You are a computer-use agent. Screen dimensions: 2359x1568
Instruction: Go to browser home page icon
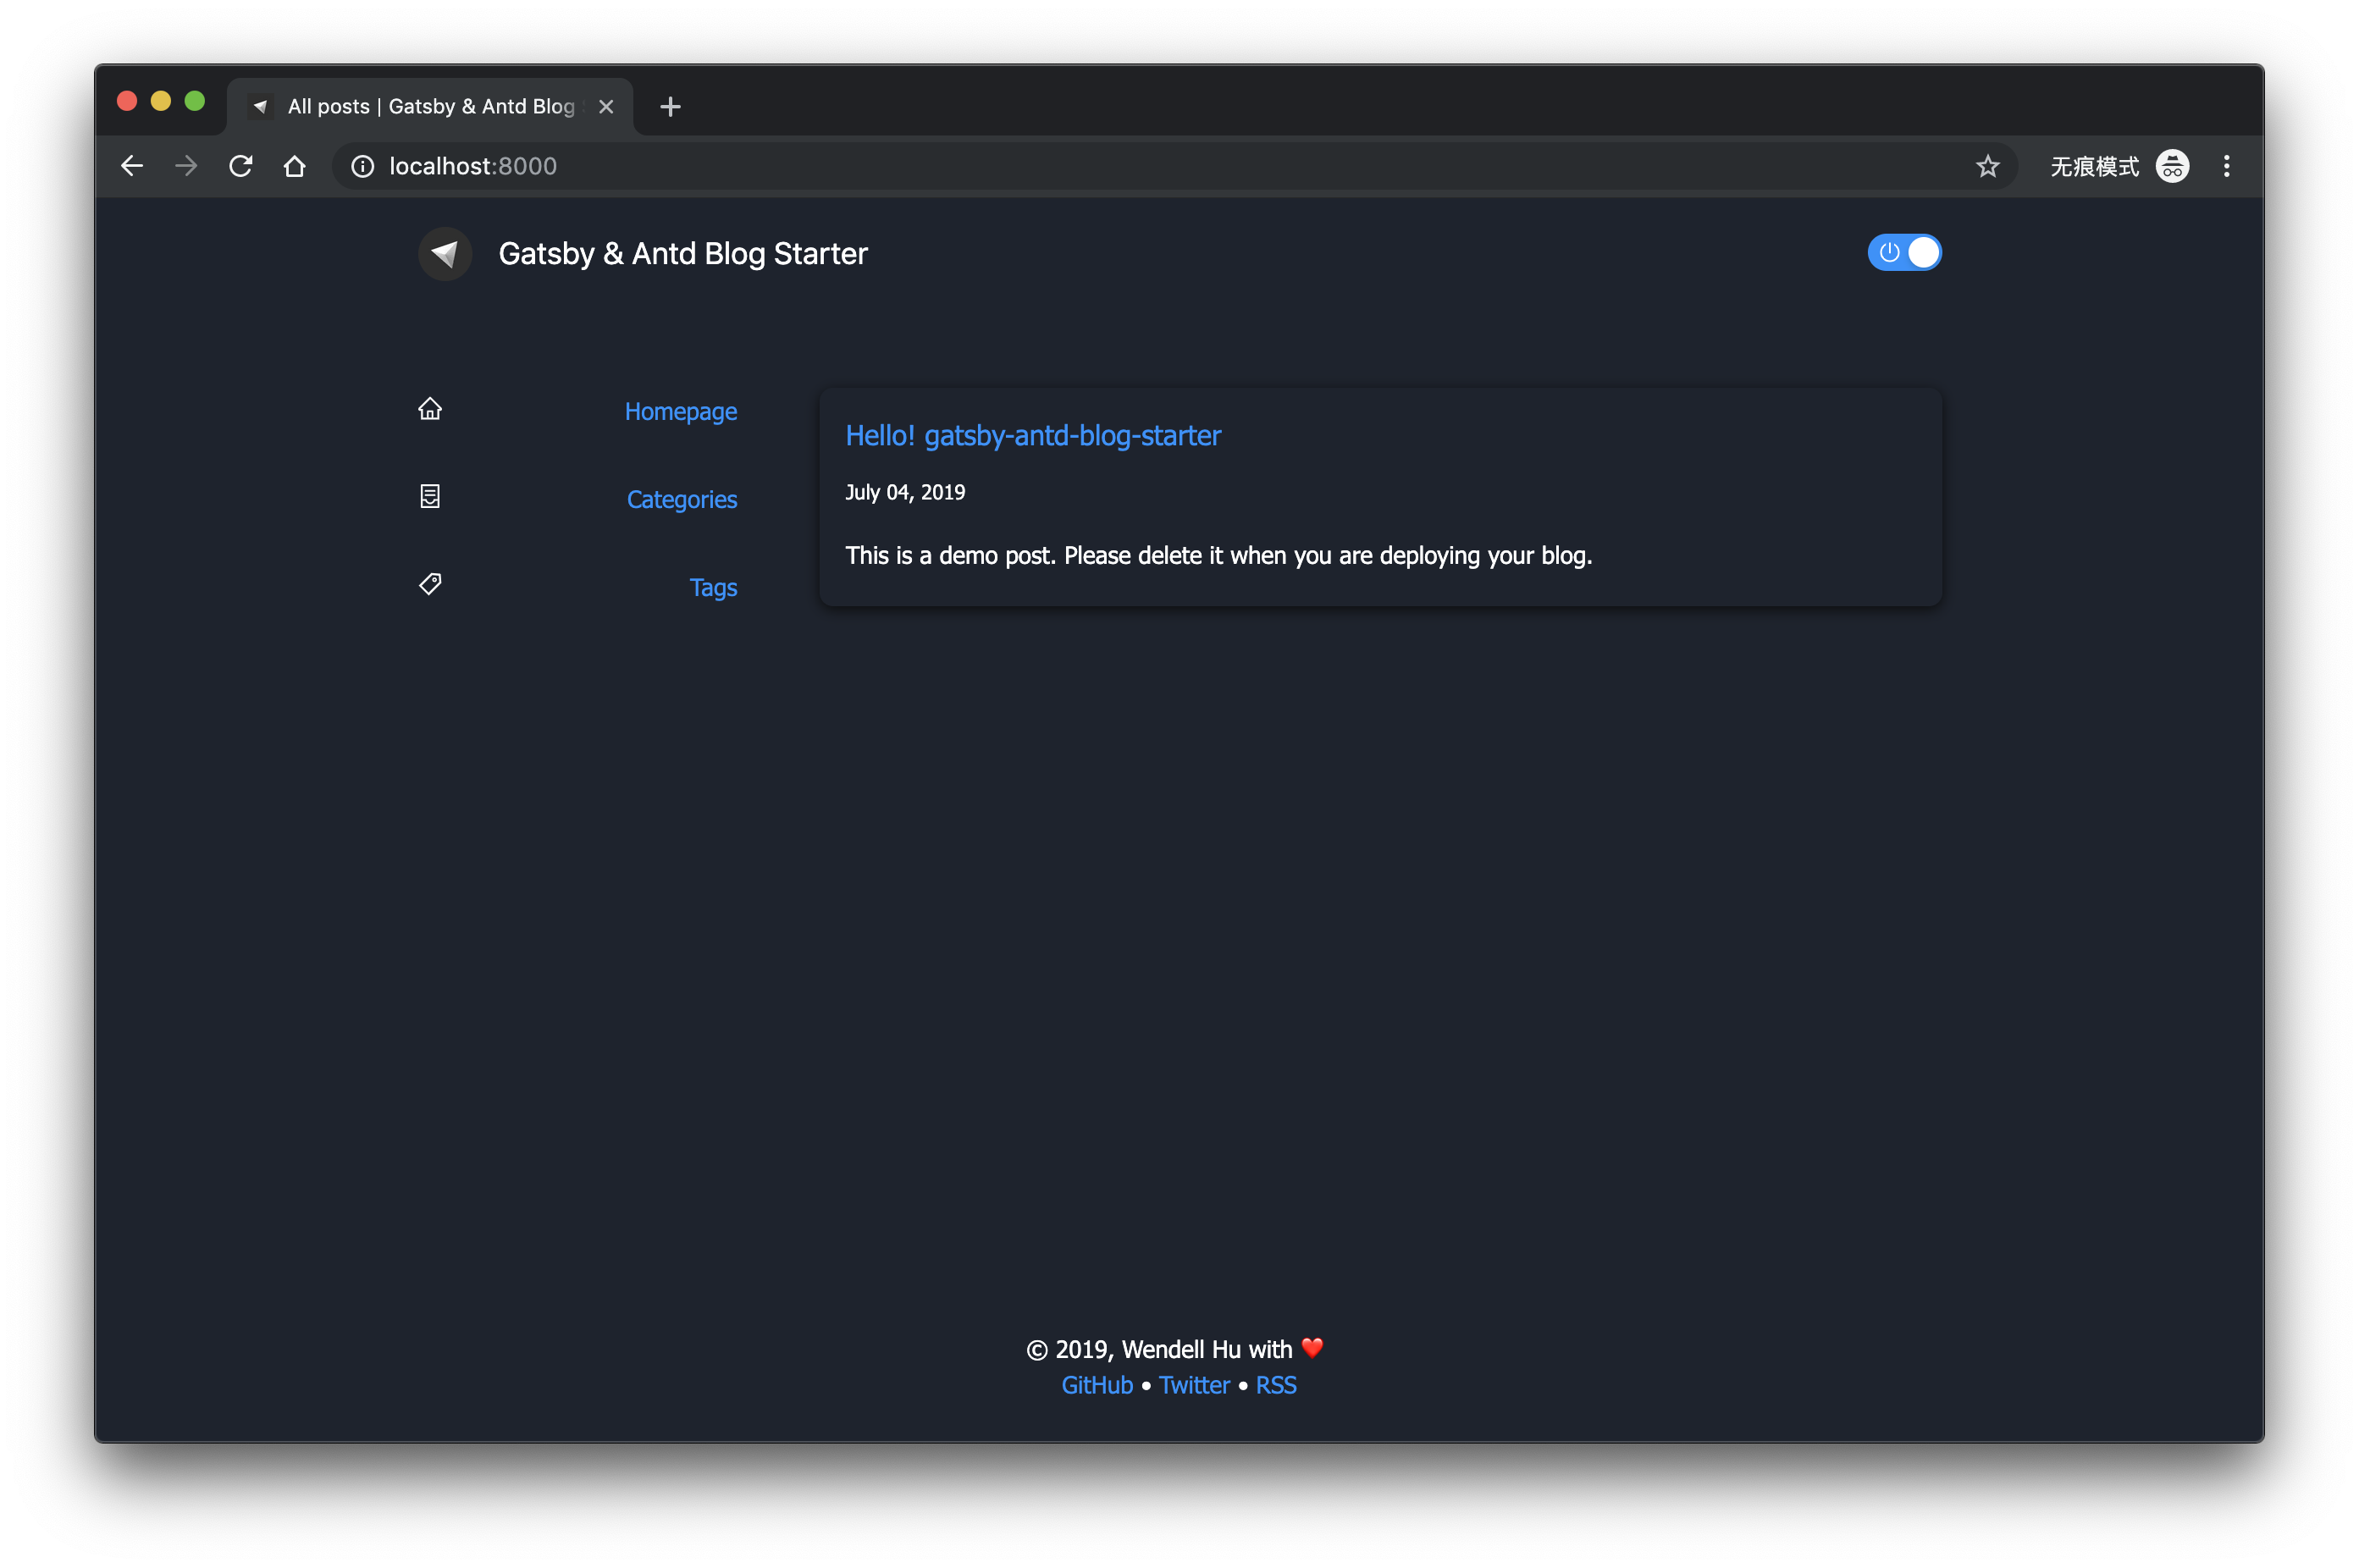[294, 166]
